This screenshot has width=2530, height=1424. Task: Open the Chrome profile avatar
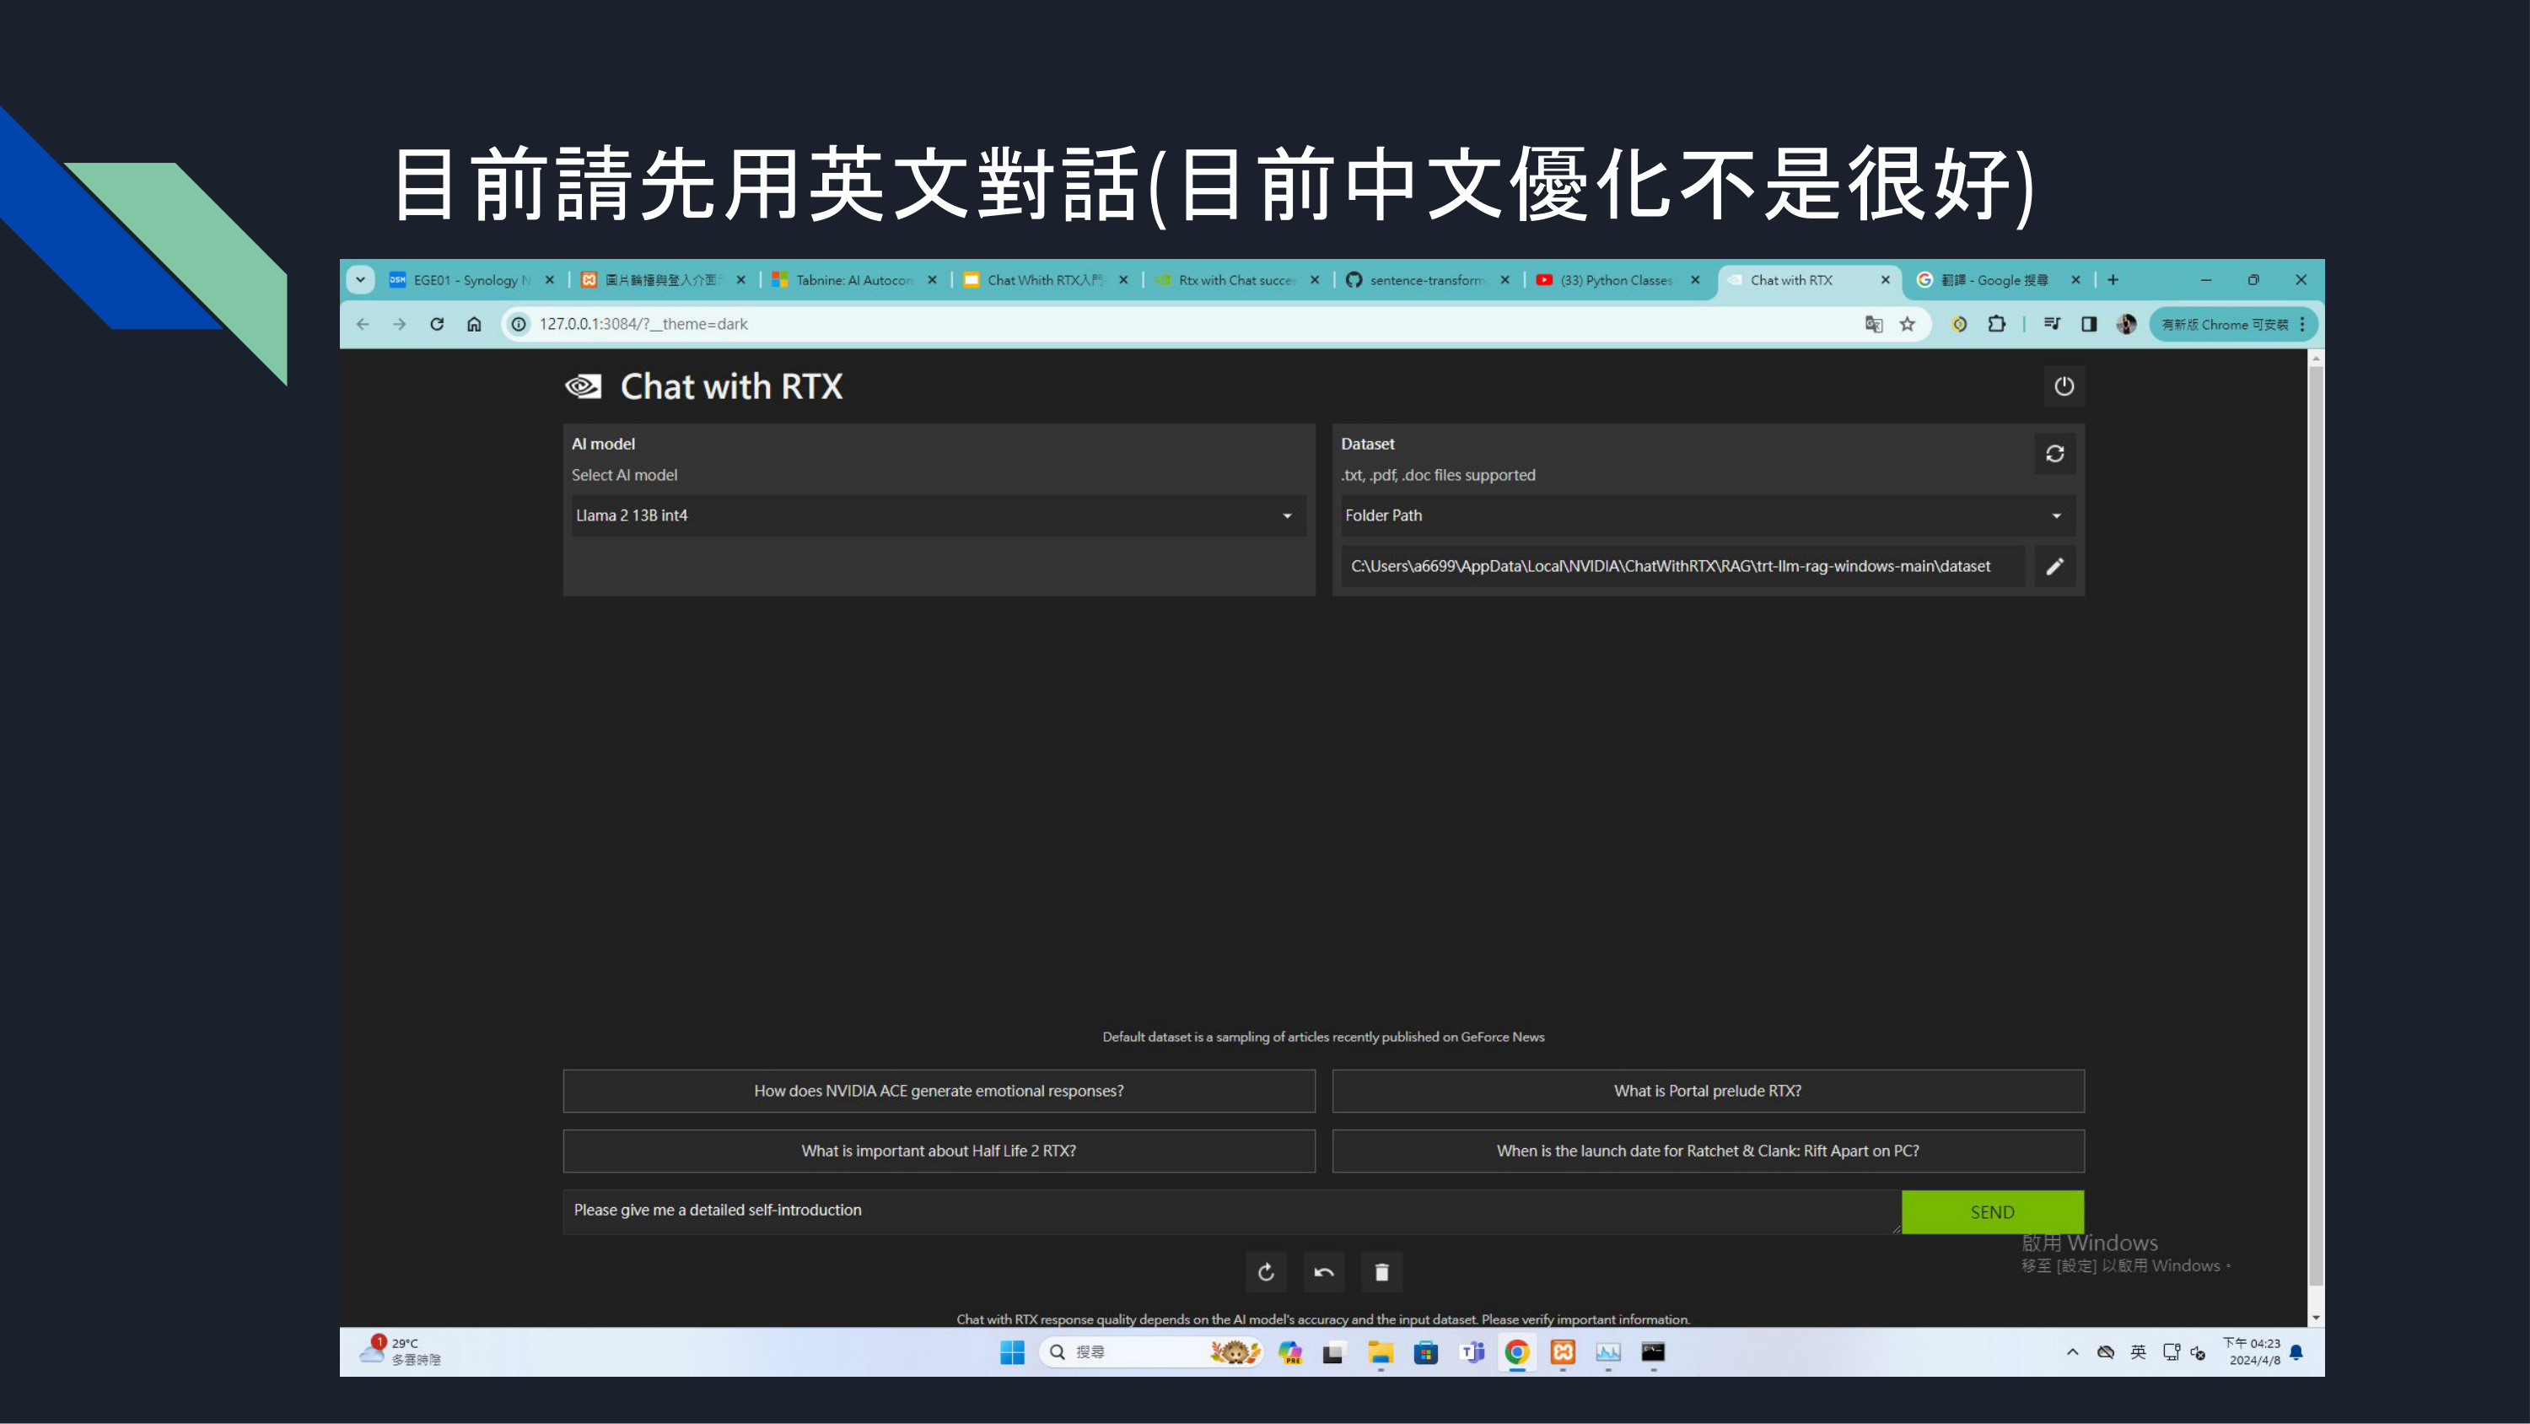[x=2126, y=323]
